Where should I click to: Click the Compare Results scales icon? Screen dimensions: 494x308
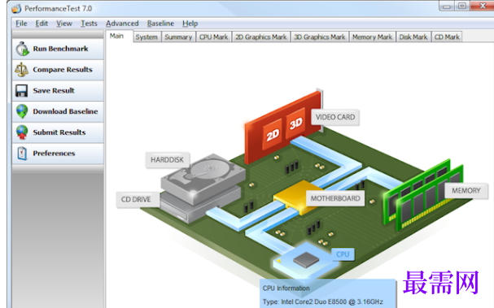[21, 70]
